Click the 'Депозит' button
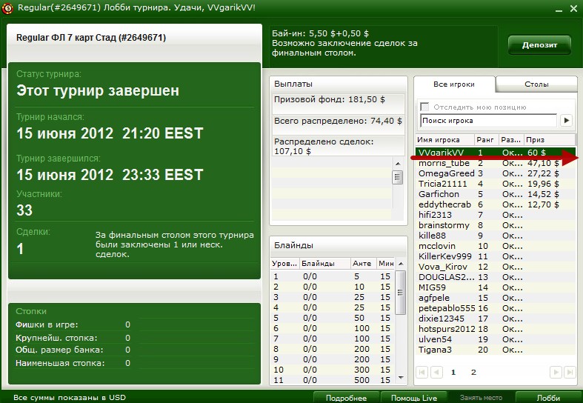Screen dimensions: 583x403 [539, 45]
